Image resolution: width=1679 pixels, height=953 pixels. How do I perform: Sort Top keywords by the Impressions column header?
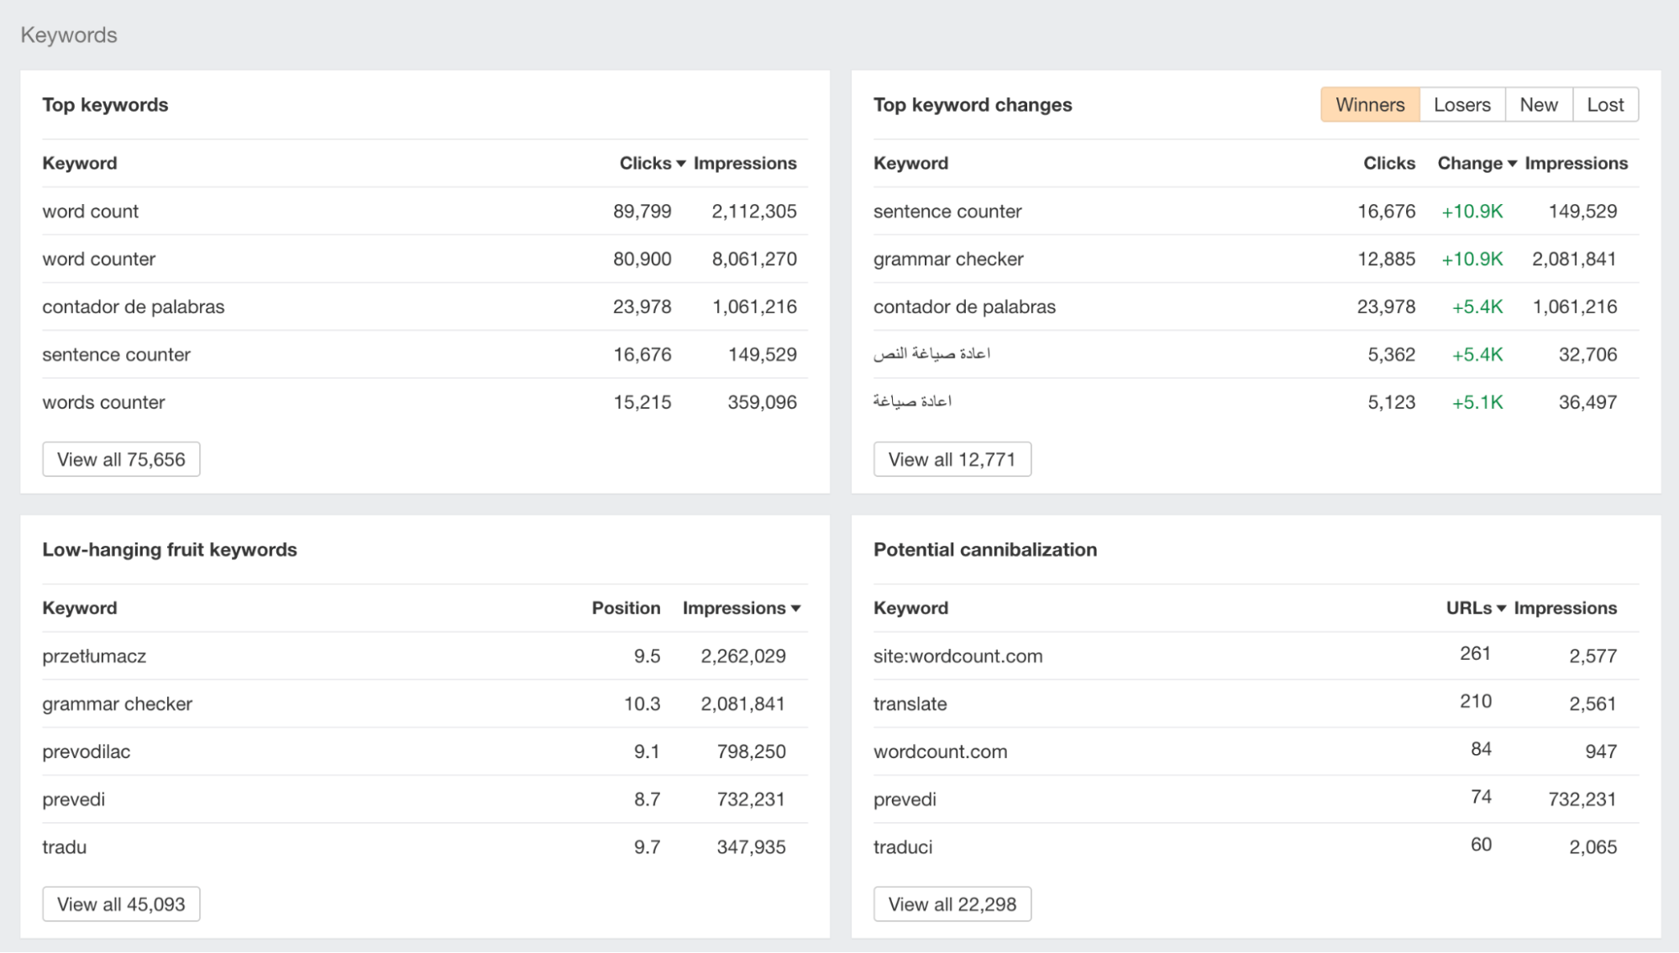click(x=744, y=163)
